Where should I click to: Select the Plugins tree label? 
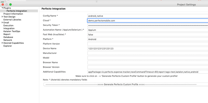pos(7,8)
